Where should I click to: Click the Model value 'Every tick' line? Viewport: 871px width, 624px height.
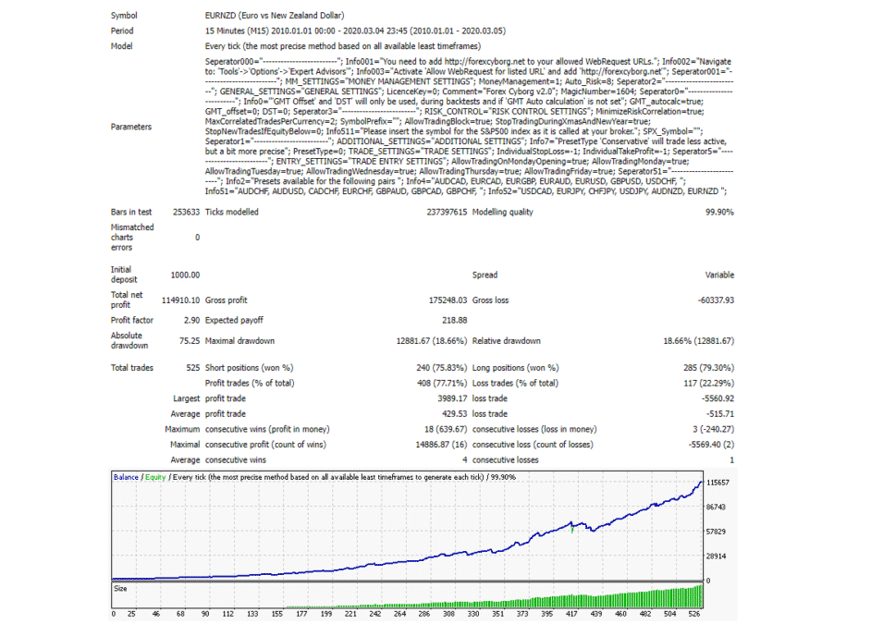(x=343, y=46)
